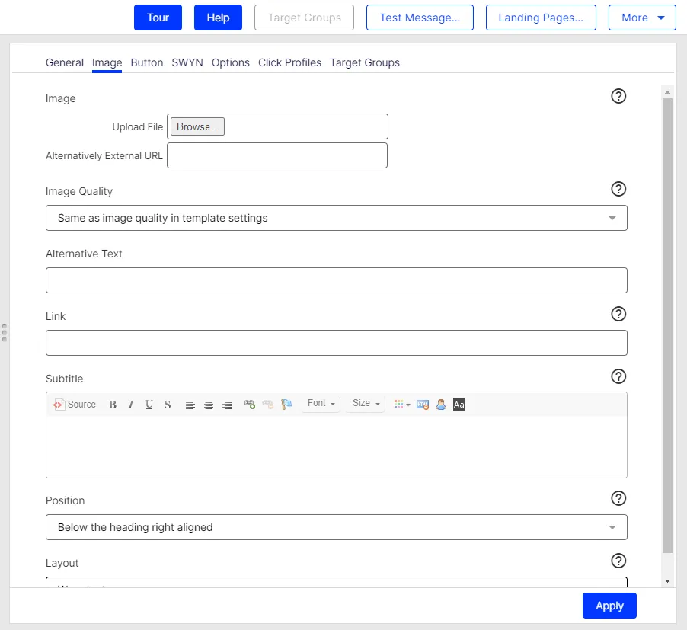Open help for Image Quality

coord(618,189)
